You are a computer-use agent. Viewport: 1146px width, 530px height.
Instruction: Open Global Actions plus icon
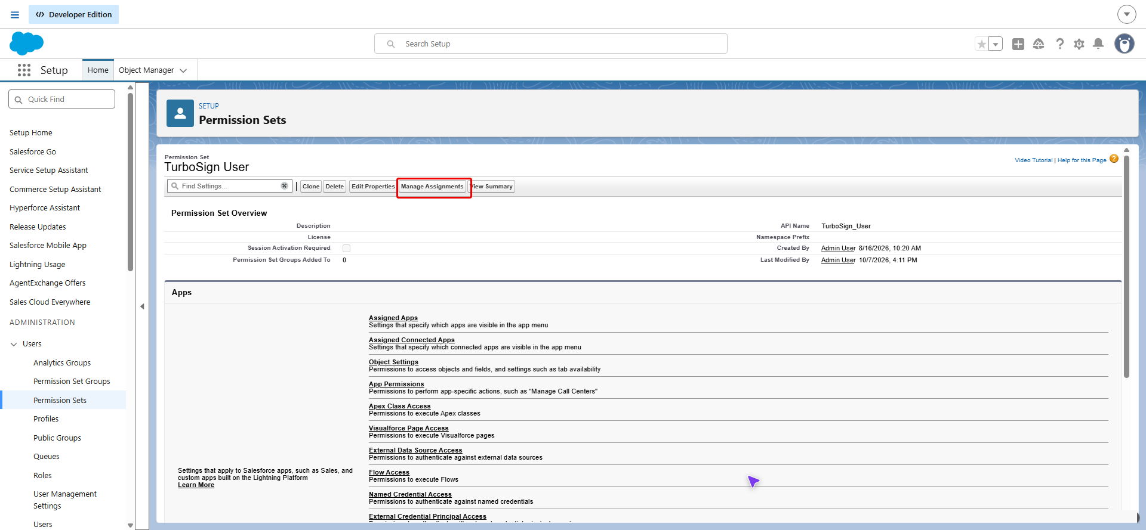1018,44
